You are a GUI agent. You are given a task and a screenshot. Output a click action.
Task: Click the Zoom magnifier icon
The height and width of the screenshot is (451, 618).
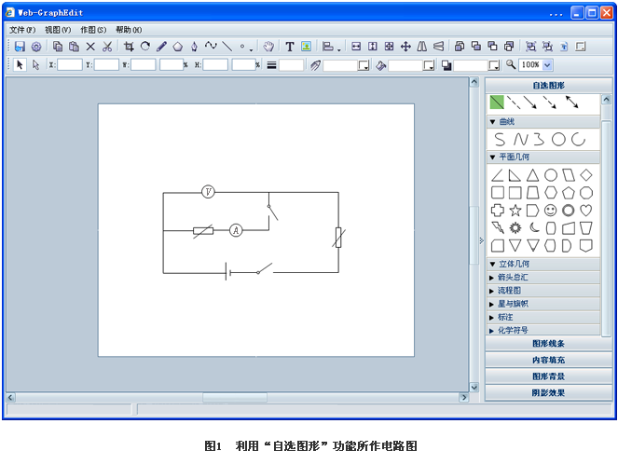point(511,64)
